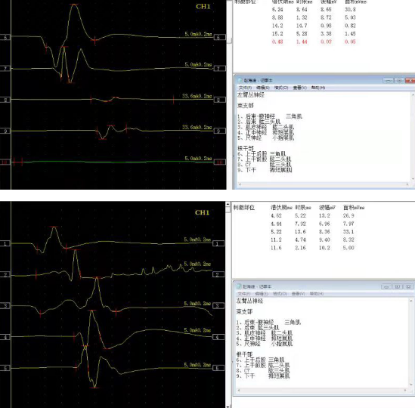Screen dimensions: 415x408
Task: Select left-side trace 4 number label
Action: [5, 337]
